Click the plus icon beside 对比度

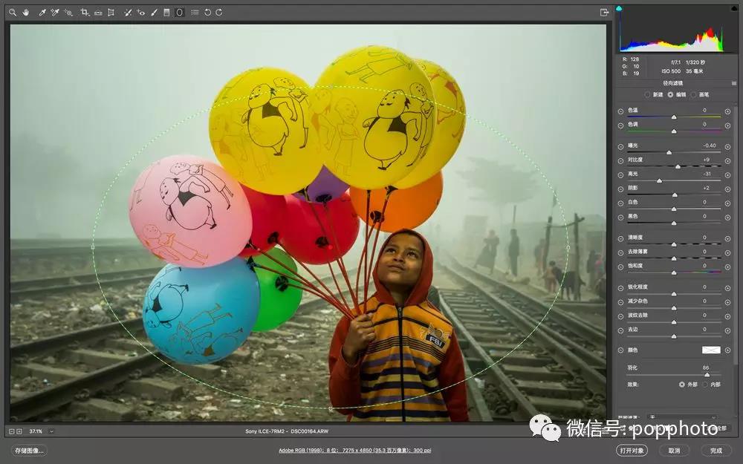[x=728, y=161]
